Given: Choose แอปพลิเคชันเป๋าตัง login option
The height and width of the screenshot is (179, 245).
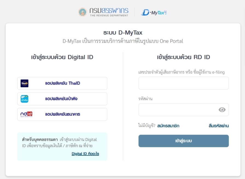Looking at the screenshot, I should 61,99.
